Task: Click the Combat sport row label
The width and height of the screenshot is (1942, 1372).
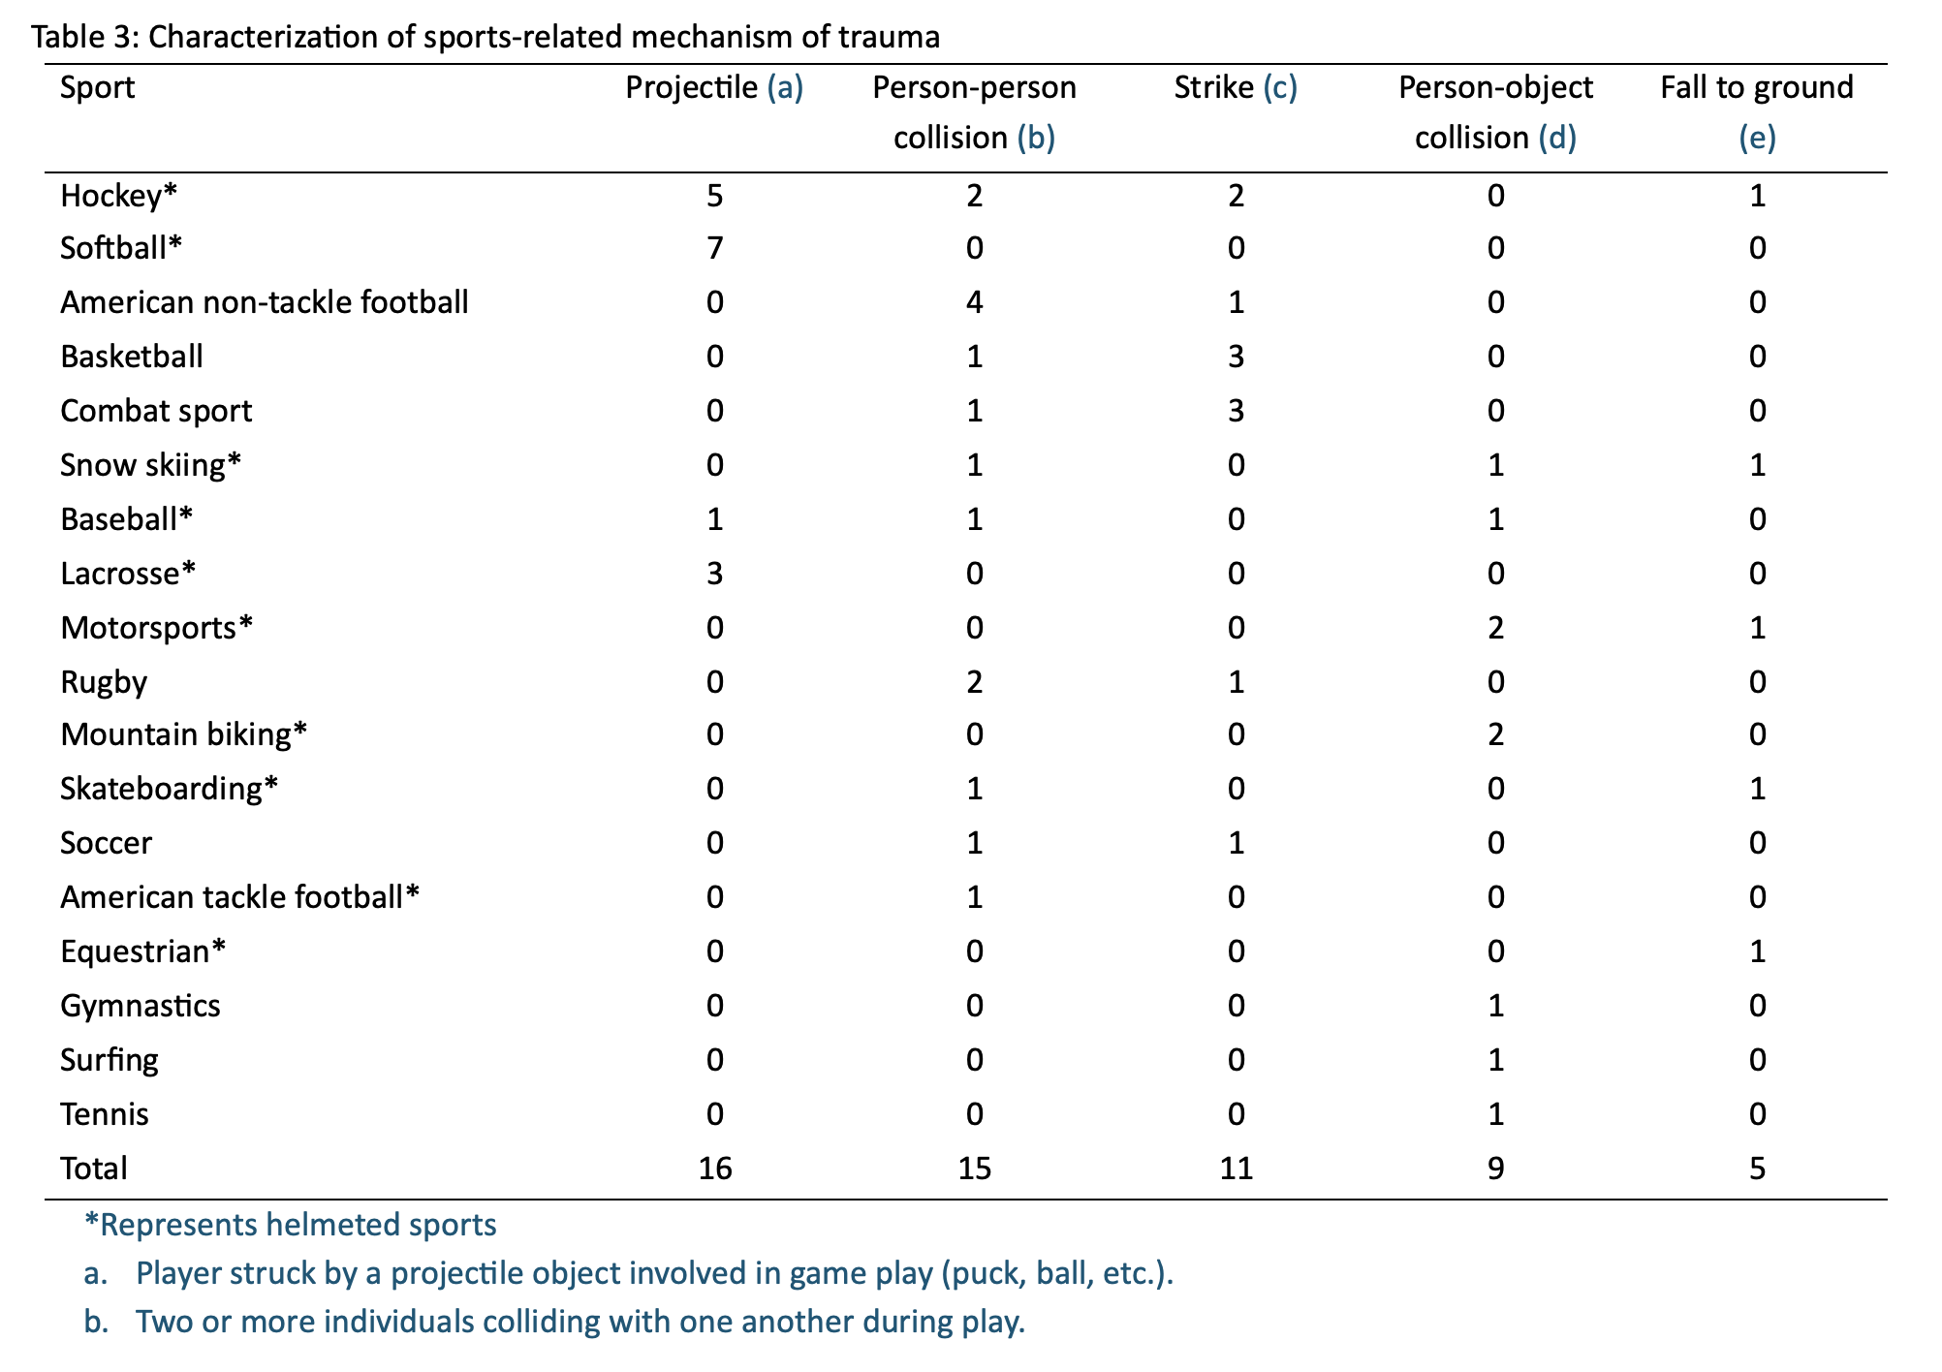Action: (x=156, y=412)
